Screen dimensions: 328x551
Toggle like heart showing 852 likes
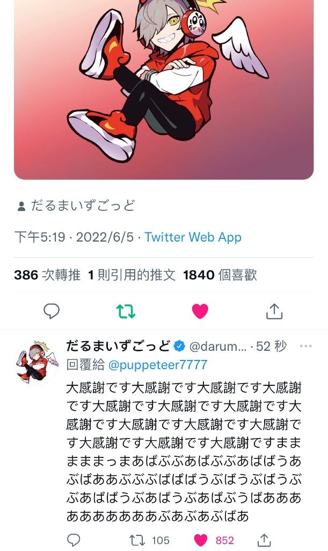click(201, 540)
